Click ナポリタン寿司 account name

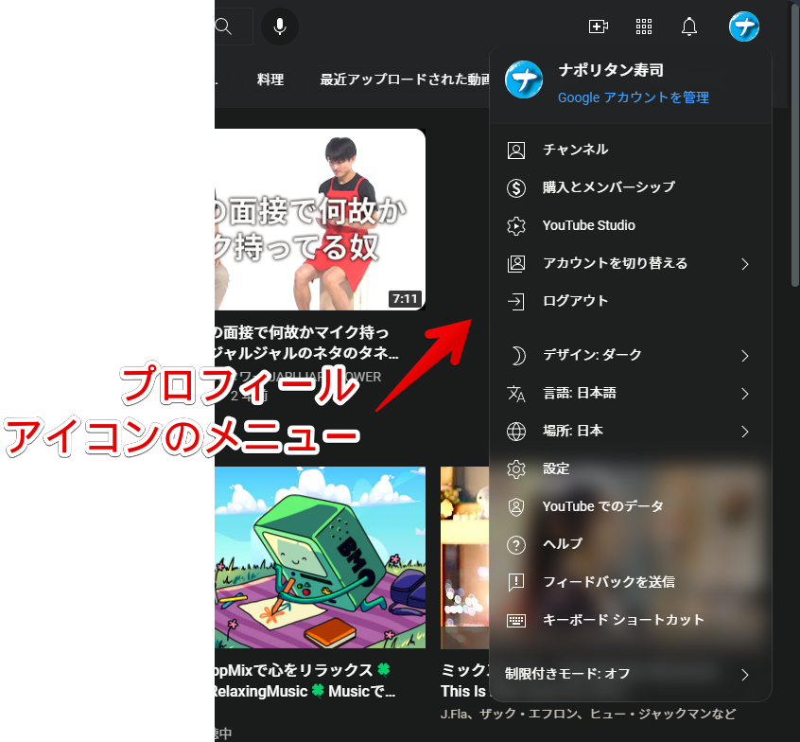611,70
